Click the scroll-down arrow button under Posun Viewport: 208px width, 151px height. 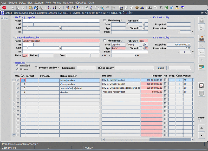pyautogui.click(x=201, y=135)
